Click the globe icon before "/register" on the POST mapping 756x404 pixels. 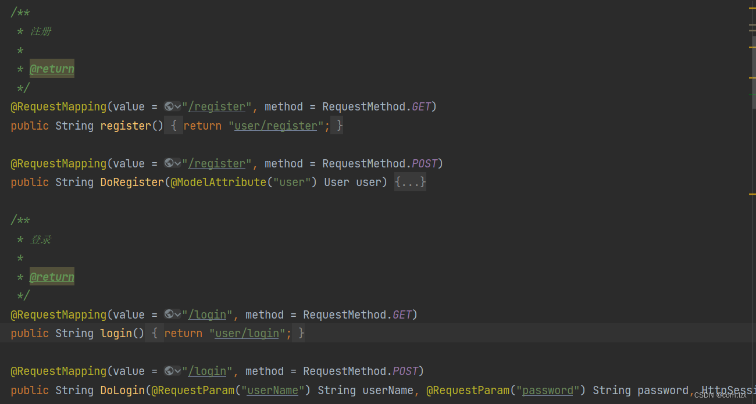pos(169,163)
